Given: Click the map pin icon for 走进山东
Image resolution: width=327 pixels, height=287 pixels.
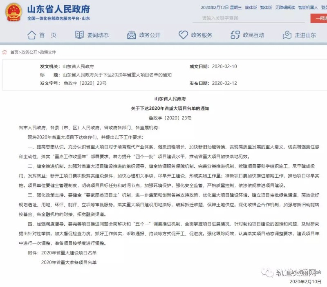Looking at the screenshot, I should (287, 35).
